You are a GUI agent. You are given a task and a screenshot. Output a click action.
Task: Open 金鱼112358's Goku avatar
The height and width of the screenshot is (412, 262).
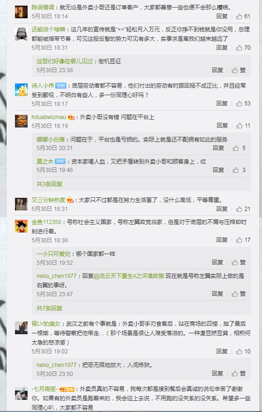pos(21,226)
